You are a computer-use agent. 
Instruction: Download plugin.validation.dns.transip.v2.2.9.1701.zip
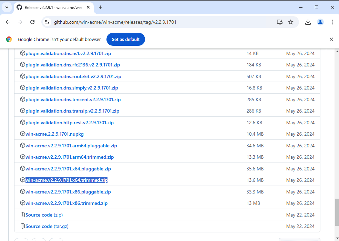click(x=72, y=111)
